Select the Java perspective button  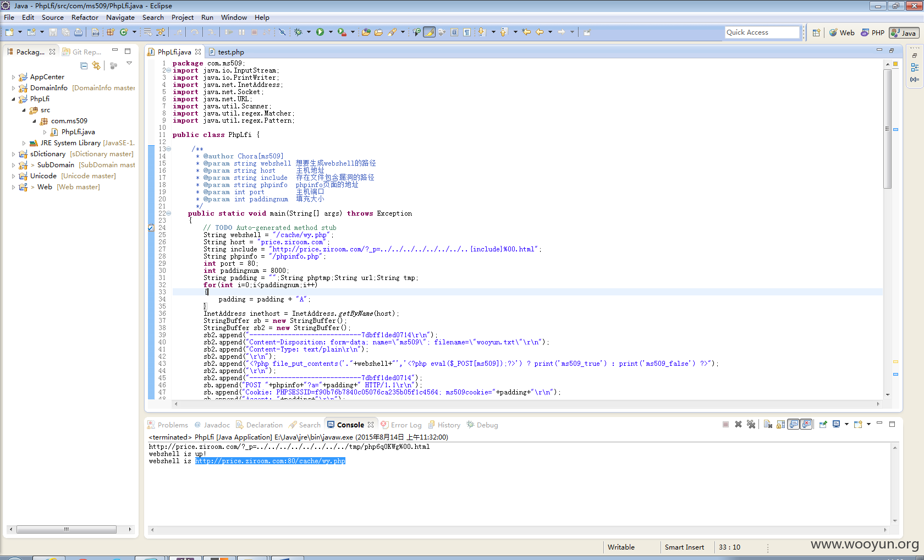coord(904,33)
